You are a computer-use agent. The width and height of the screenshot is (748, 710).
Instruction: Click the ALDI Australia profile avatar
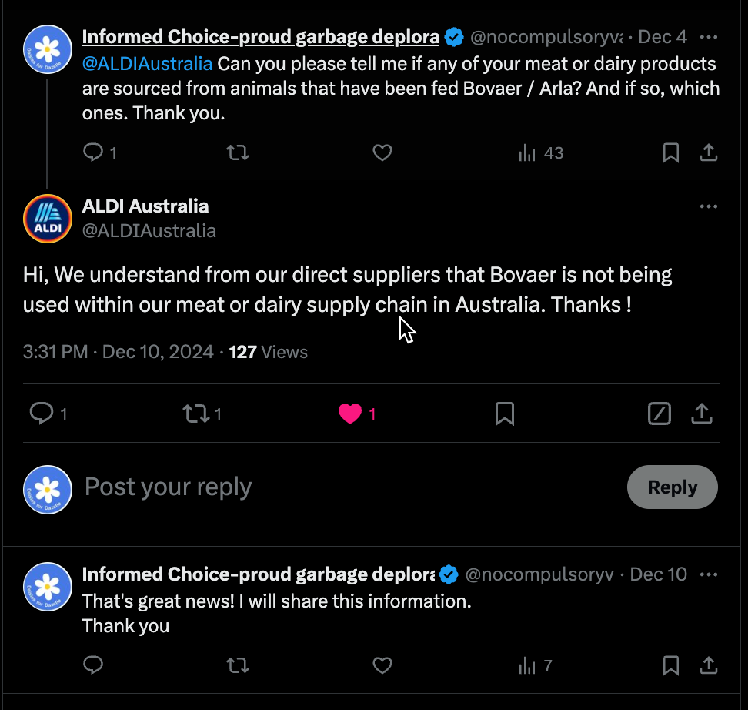click(48, 219)
